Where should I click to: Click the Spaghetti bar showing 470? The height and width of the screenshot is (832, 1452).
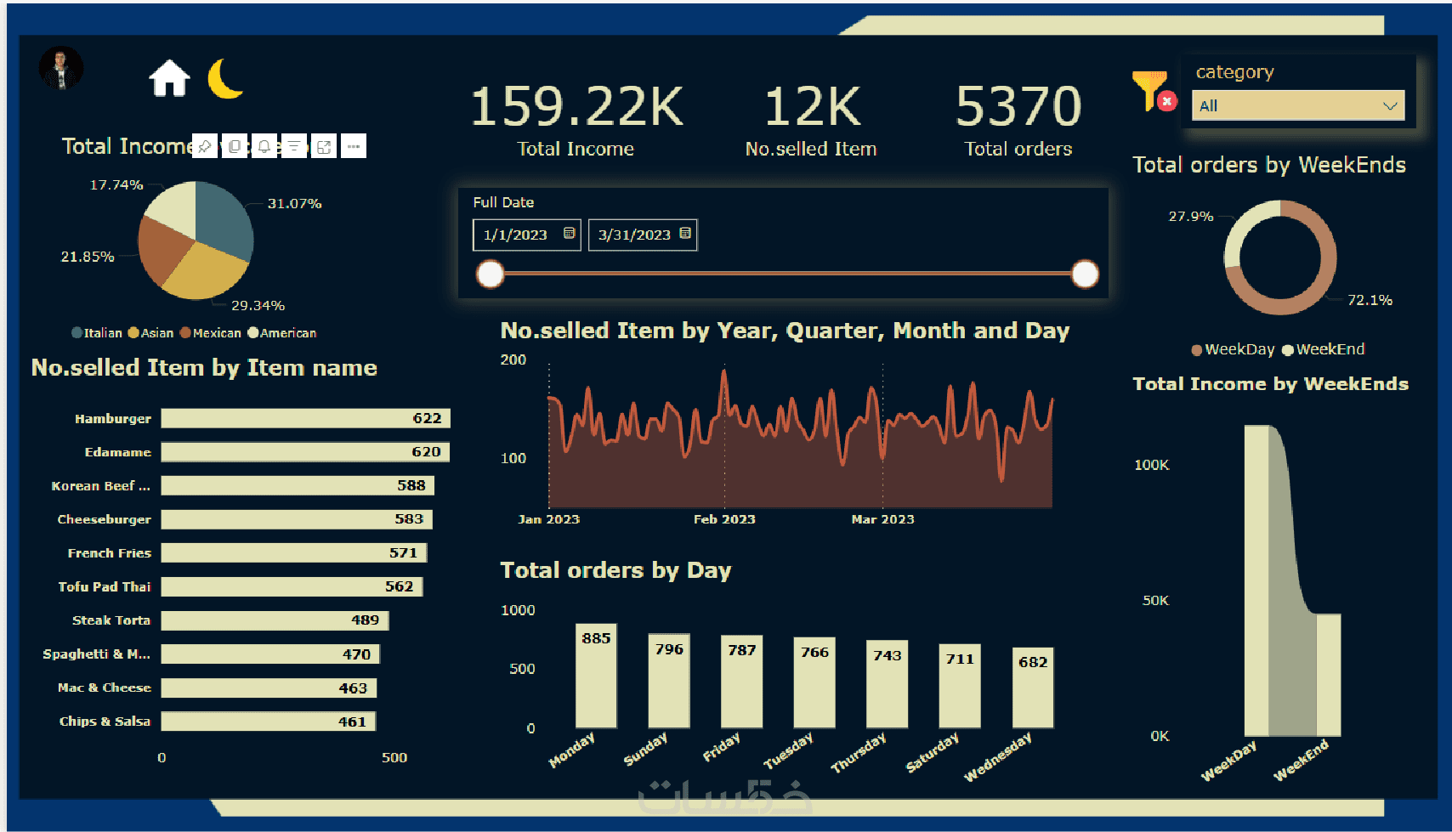click(270, 654)
